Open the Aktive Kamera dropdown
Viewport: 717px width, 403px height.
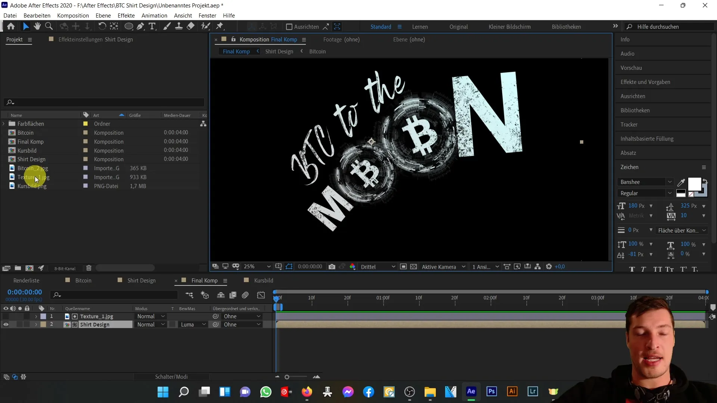[444, 266]
